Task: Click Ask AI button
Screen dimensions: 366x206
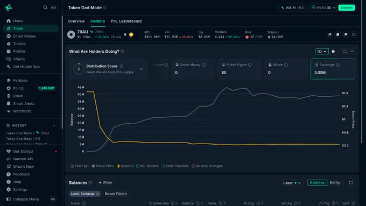Action: coord(292,8)
